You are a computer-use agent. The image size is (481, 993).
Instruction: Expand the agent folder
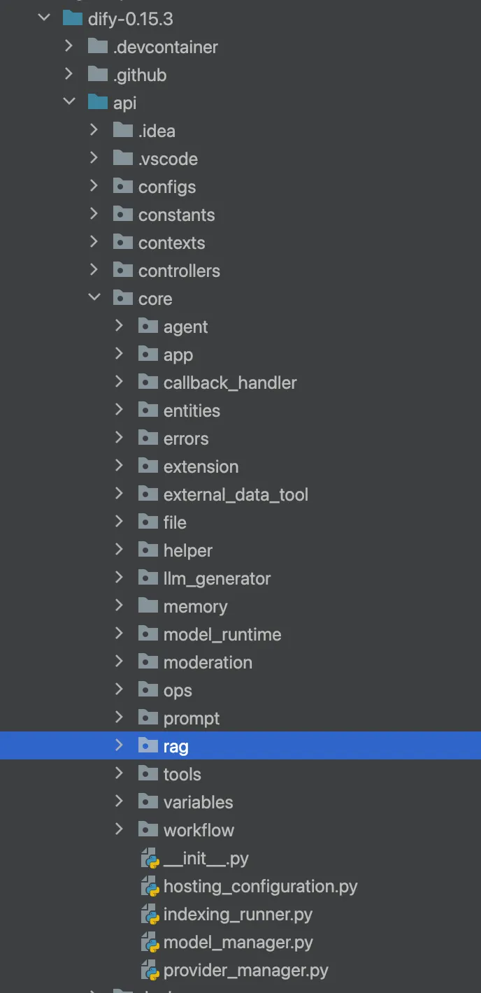click(x=119, y=326)
